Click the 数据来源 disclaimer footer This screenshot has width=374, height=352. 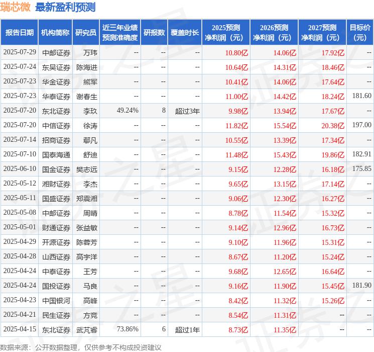(x=80, y=347)
